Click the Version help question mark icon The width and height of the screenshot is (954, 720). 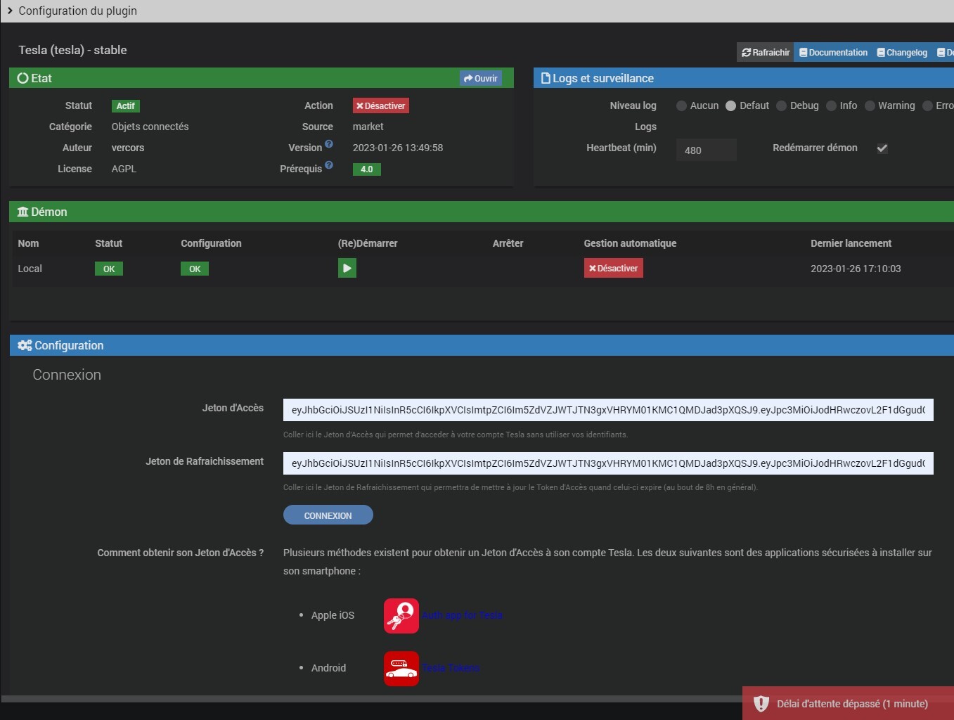[329, 144]
